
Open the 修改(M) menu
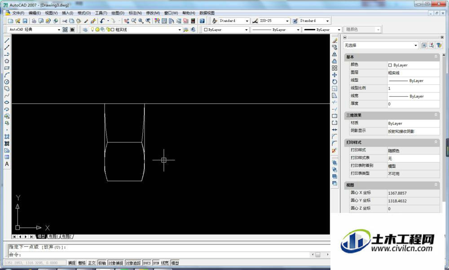coord(153,13)
